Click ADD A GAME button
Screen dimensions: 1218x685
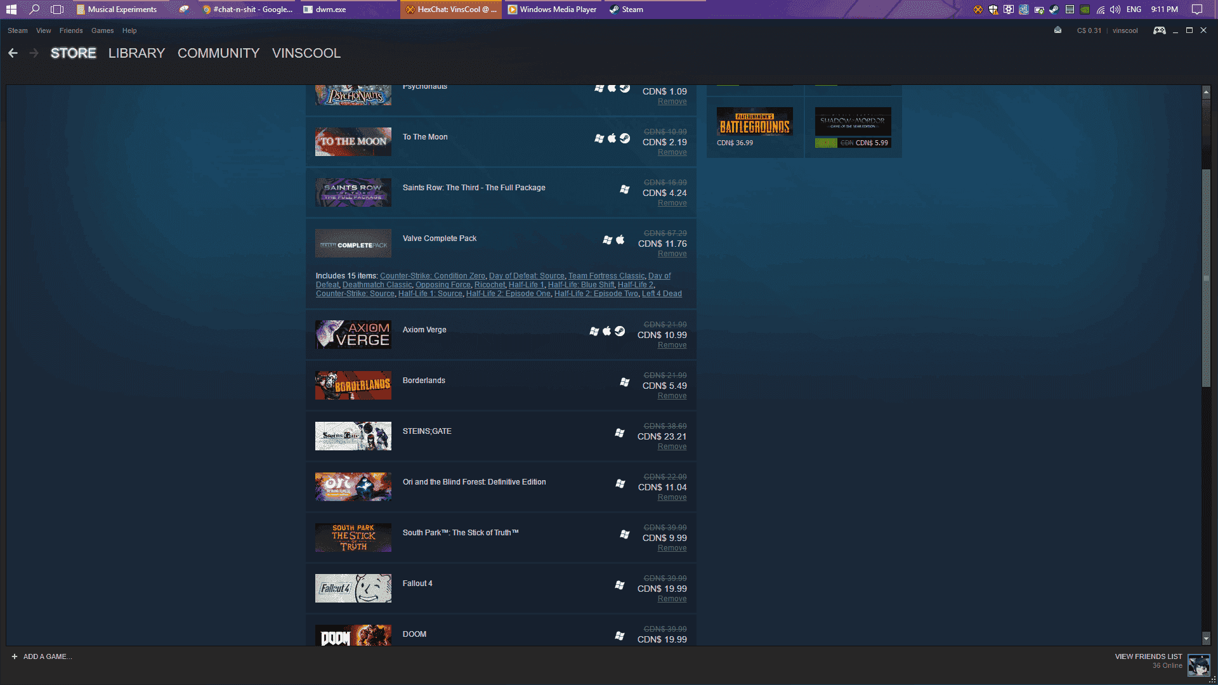click(x=42, y=656)
